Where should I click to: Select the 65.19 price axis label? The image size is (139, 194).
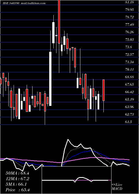130,99
